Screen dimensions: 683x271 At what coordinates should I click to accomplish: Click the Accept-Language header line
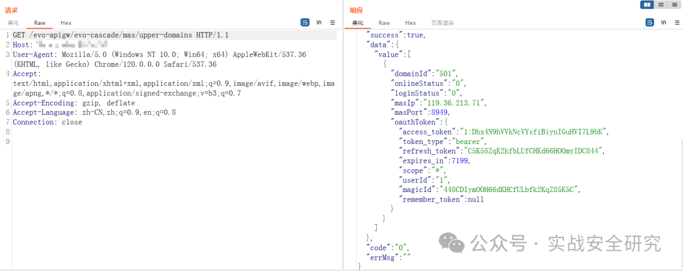coord(94,112)
